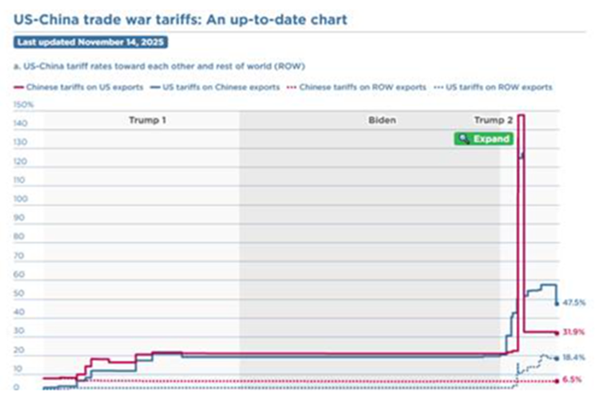Select the chart title heading text

[x=180, y=19]
